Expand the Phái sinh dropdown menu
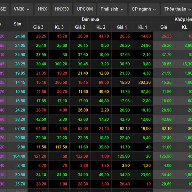192x192 pixels. click(112, 9)
